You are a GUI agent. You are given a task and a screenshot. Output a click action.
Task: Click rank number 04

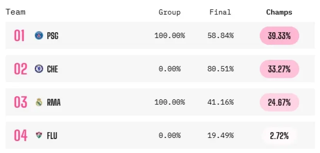coord(20,136)
